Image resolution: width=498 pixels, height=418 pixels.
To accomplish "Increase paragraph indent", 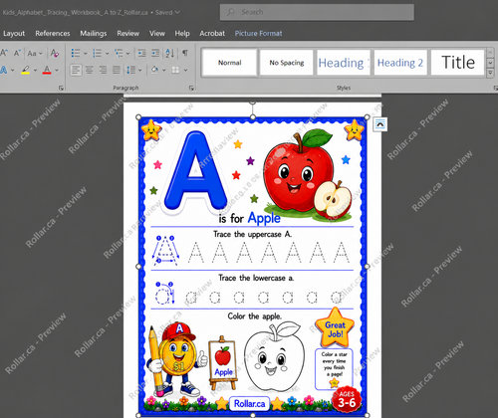I will click(x=155, y=53).
